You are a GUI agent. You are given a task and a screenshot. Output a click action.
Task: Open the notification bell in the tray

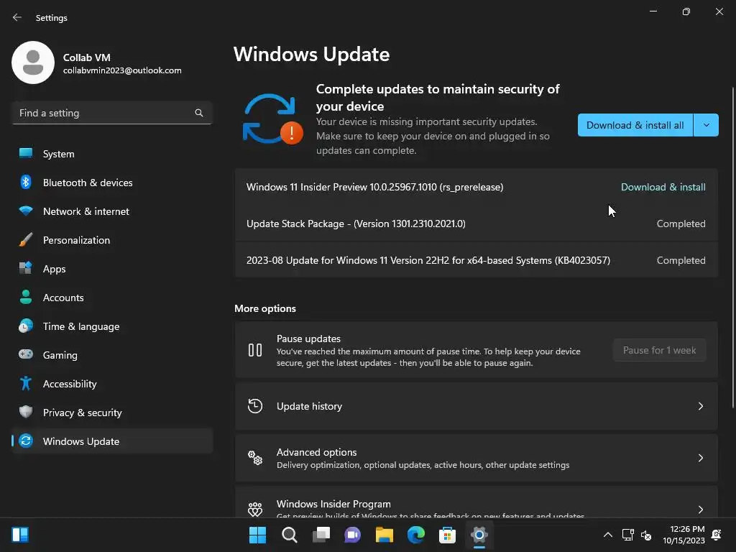pyautogui.click(x=717, y=535)
